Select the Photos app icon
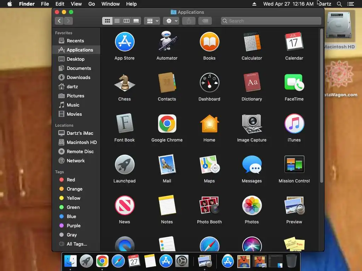This screenshot has width=362, height=271. coord(252,205)
